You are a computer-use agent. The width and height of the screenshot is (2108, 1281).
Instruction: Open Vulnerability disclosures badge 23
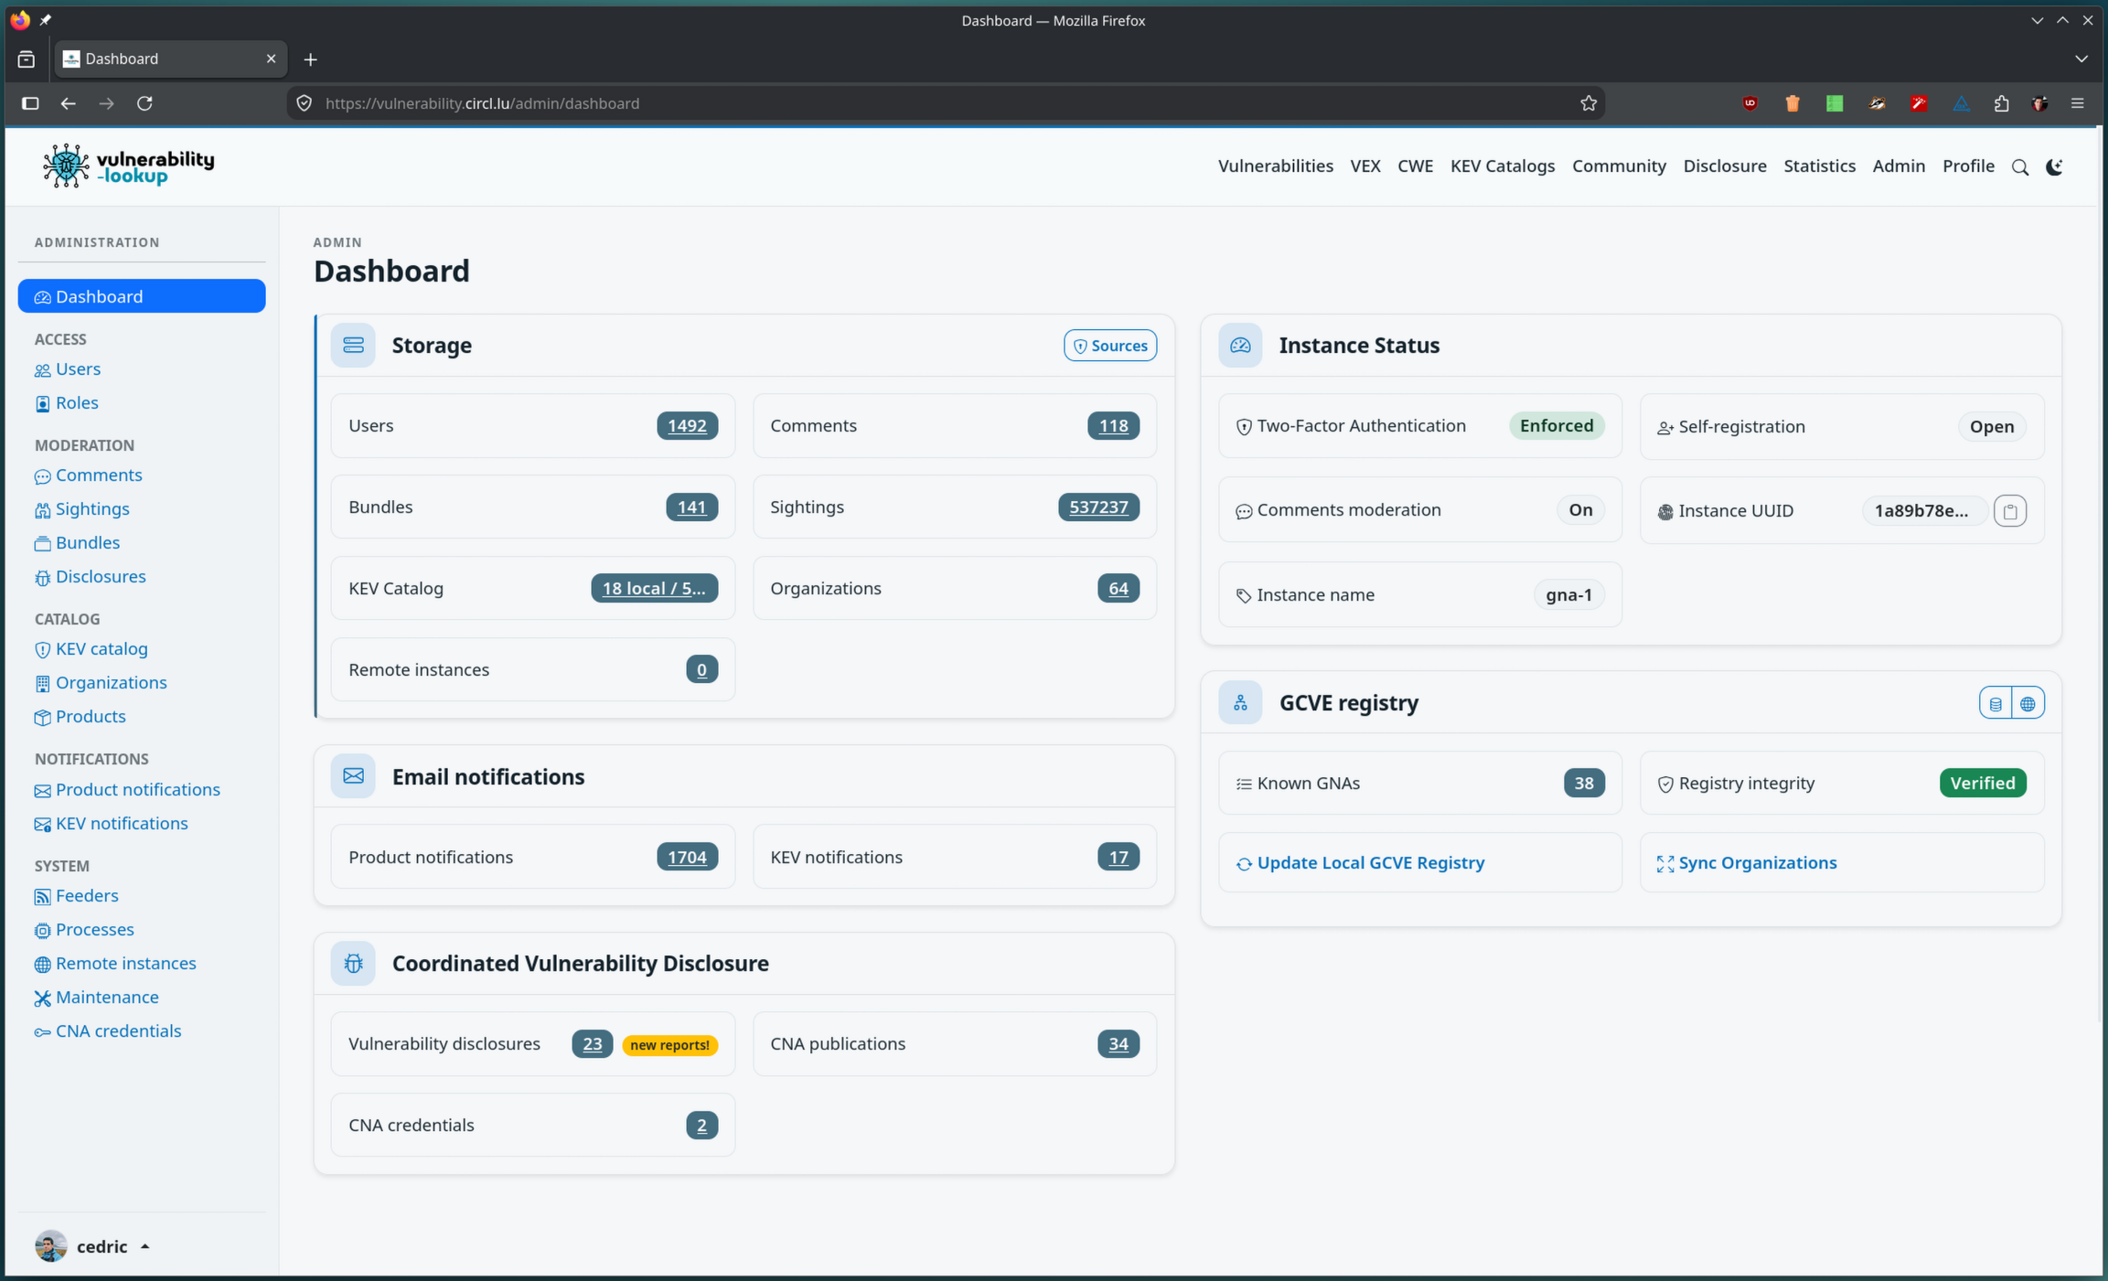coord(592,1044)
